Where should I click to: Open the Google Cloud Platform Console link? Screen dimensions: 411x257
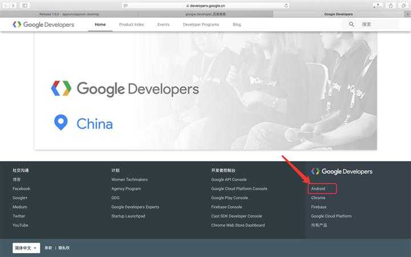point(239,189)
